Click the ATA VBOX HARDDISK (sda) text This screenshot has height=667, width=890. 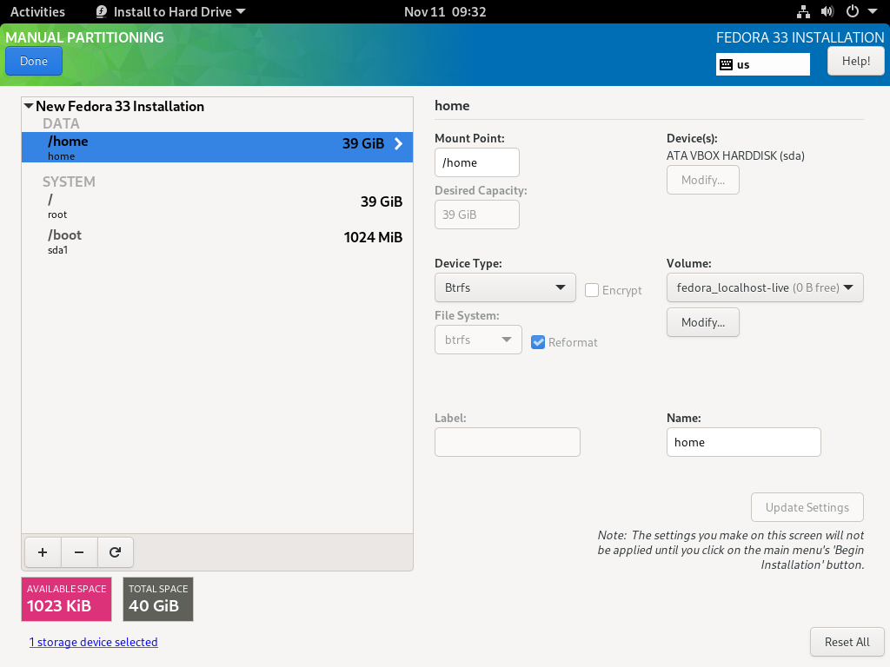coord(735,155)
